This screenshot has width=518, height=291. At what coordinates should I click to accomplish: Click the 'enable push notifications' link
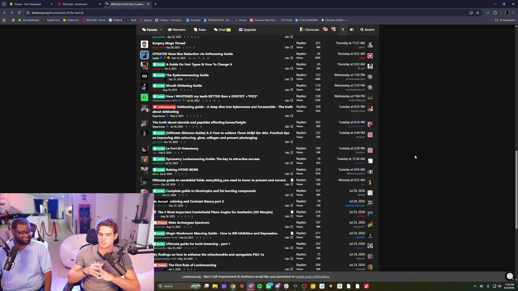[x=312, y=276]
